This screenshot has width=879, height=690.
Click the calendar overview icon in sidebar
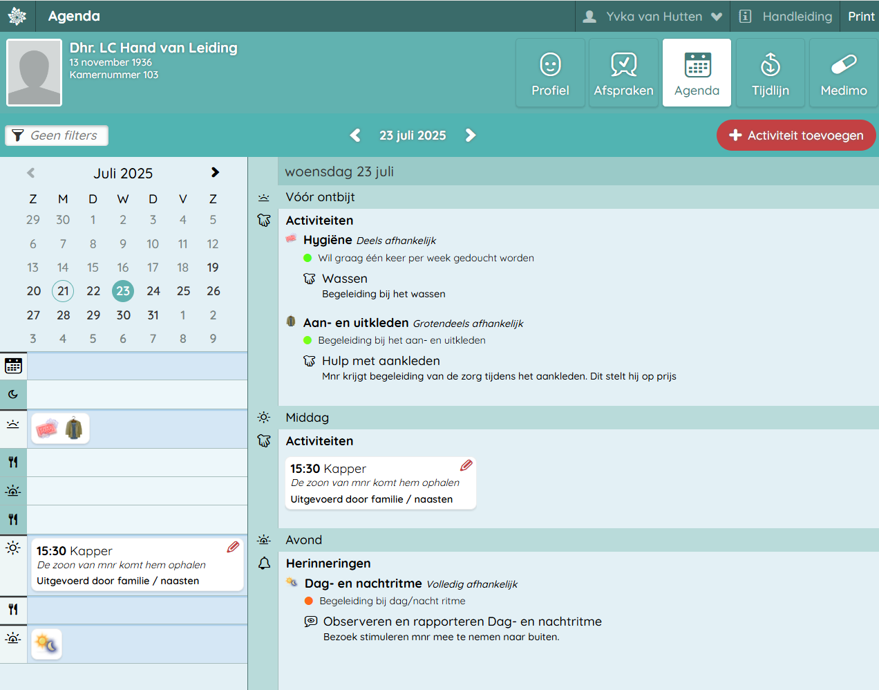tap(13, 366)
